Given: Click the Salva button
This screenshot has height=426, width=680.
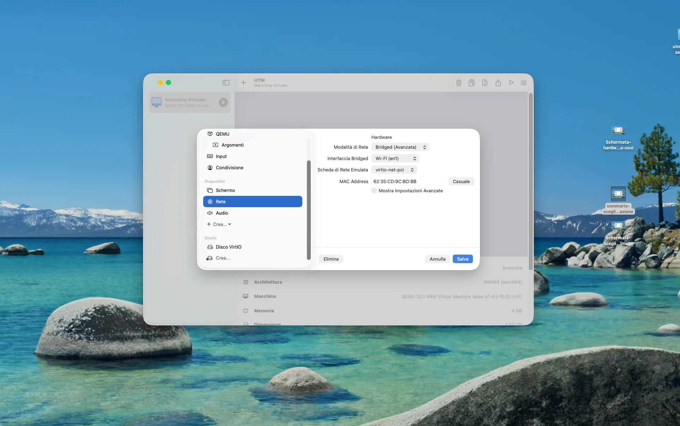Looking at the screenshot, I should click(462, 259).
